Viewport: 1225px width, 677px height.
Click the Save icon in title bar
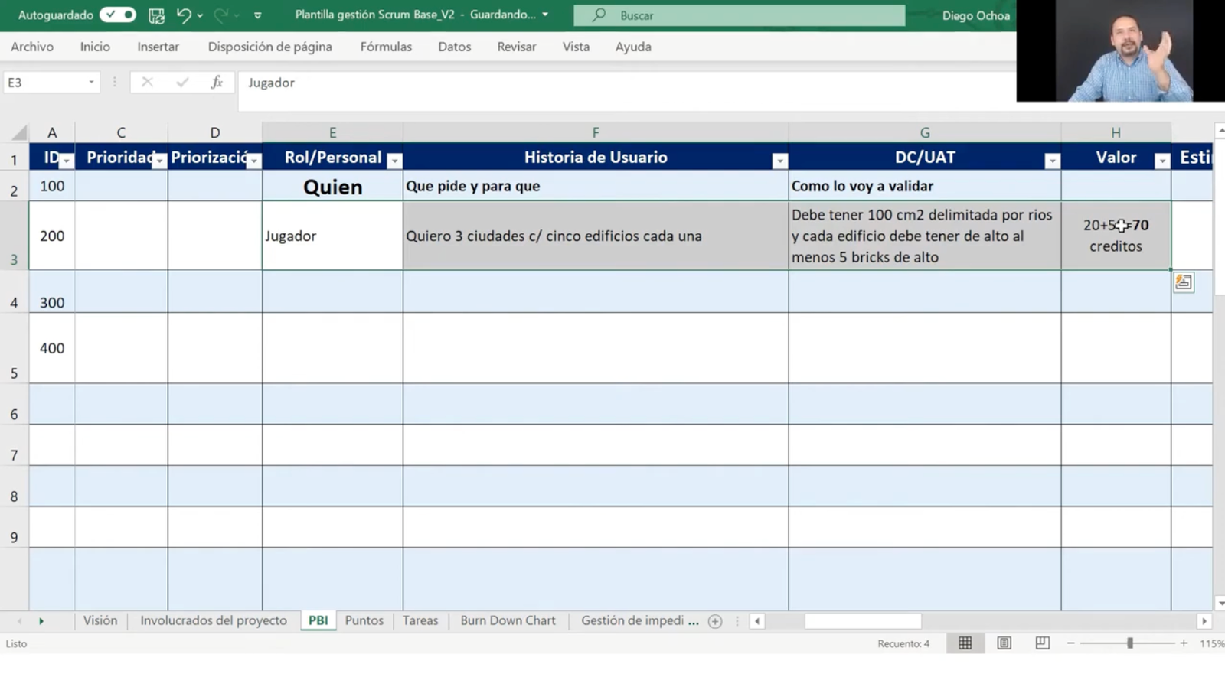156,15
